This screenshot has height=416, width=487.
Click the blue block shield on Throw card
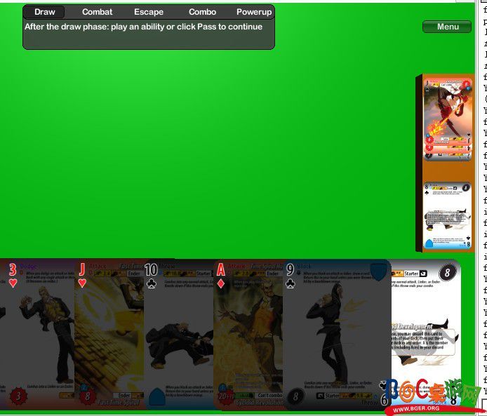[x=157, y=397]
